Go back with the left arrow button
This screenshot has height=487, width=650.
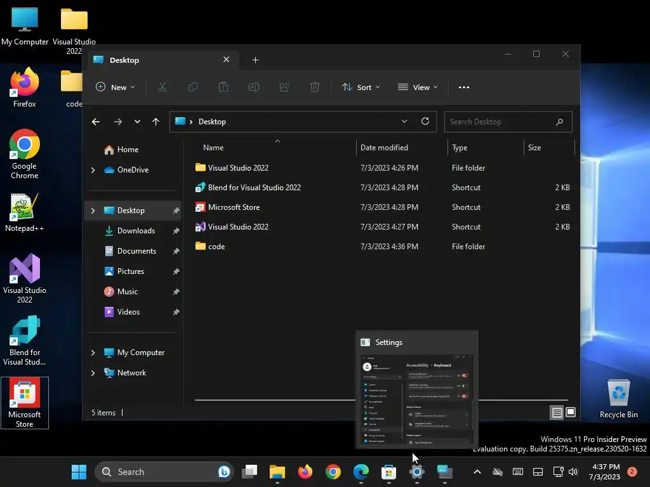[96, 122]
